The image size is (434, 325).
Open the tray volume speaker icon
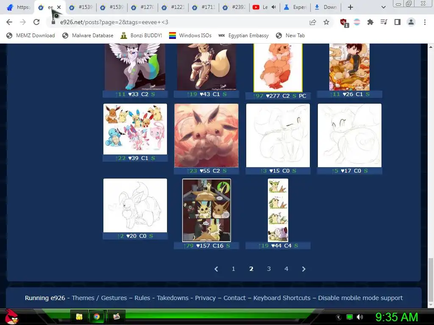pyautogui.click(x=360, y=317)
